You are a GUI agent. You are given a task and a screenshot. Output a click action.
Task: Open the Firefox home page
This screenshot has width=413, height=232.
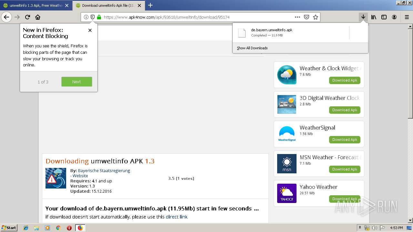[x=38, y=17]
